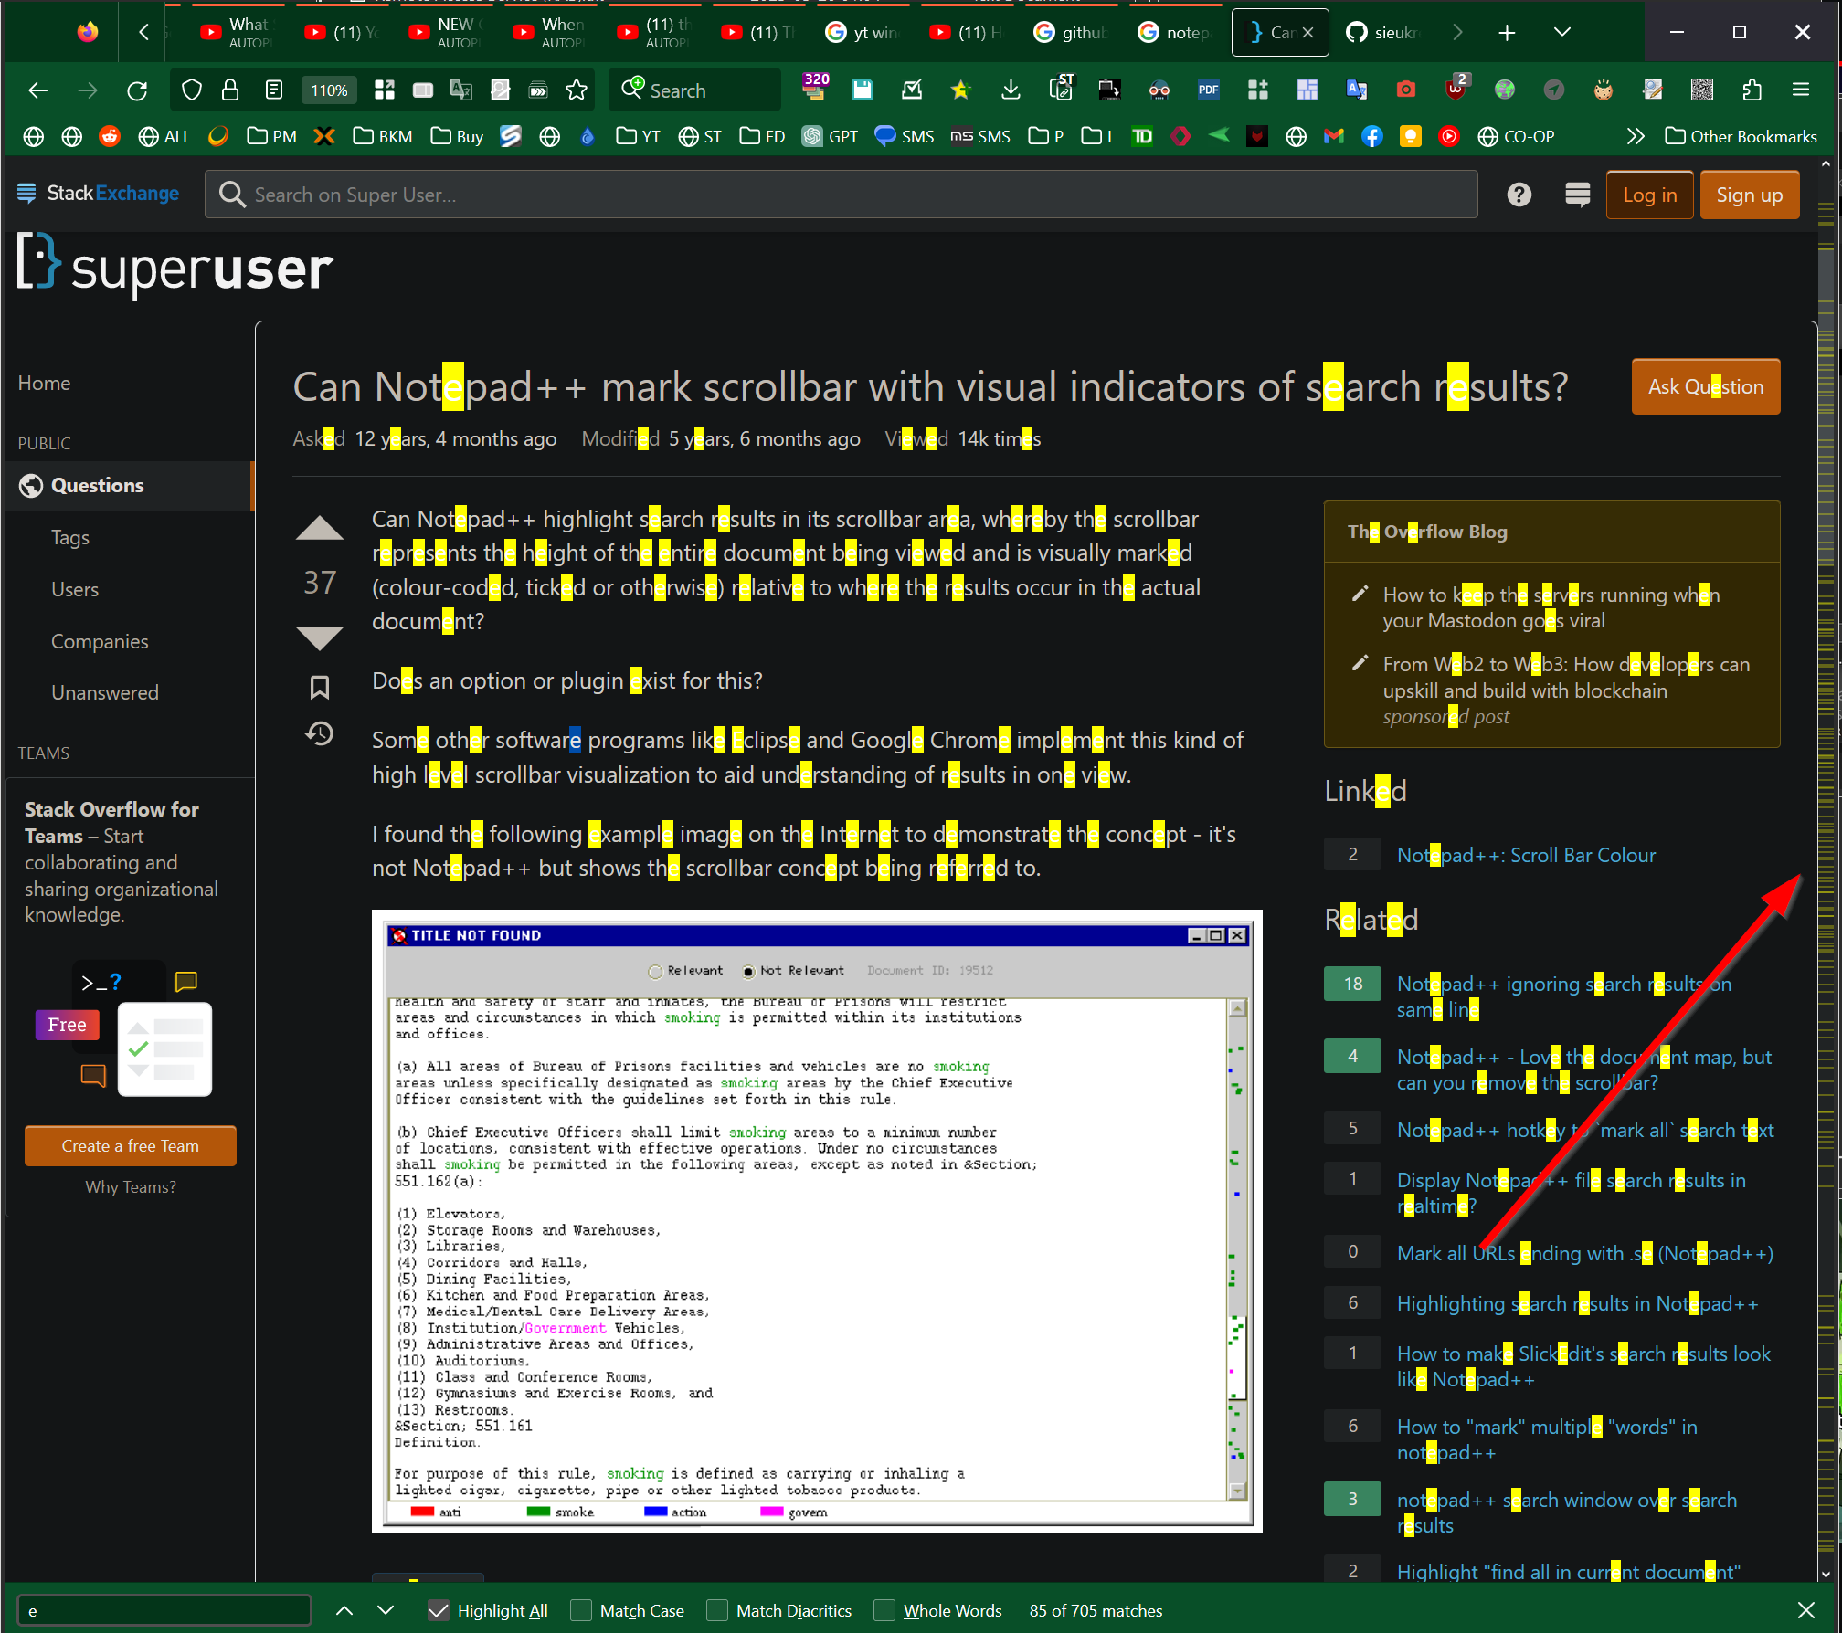The image size is (1842, 1633).
Task: Toggle the Whole Words option
Action: [x=884, y=1610]
